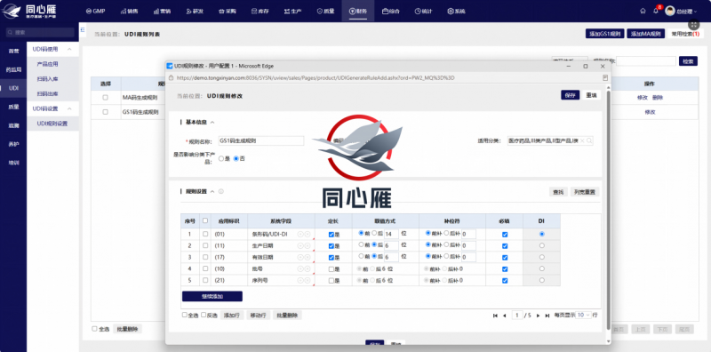Choose 前 取值方式 for 有效日期 row

(361, 256)
